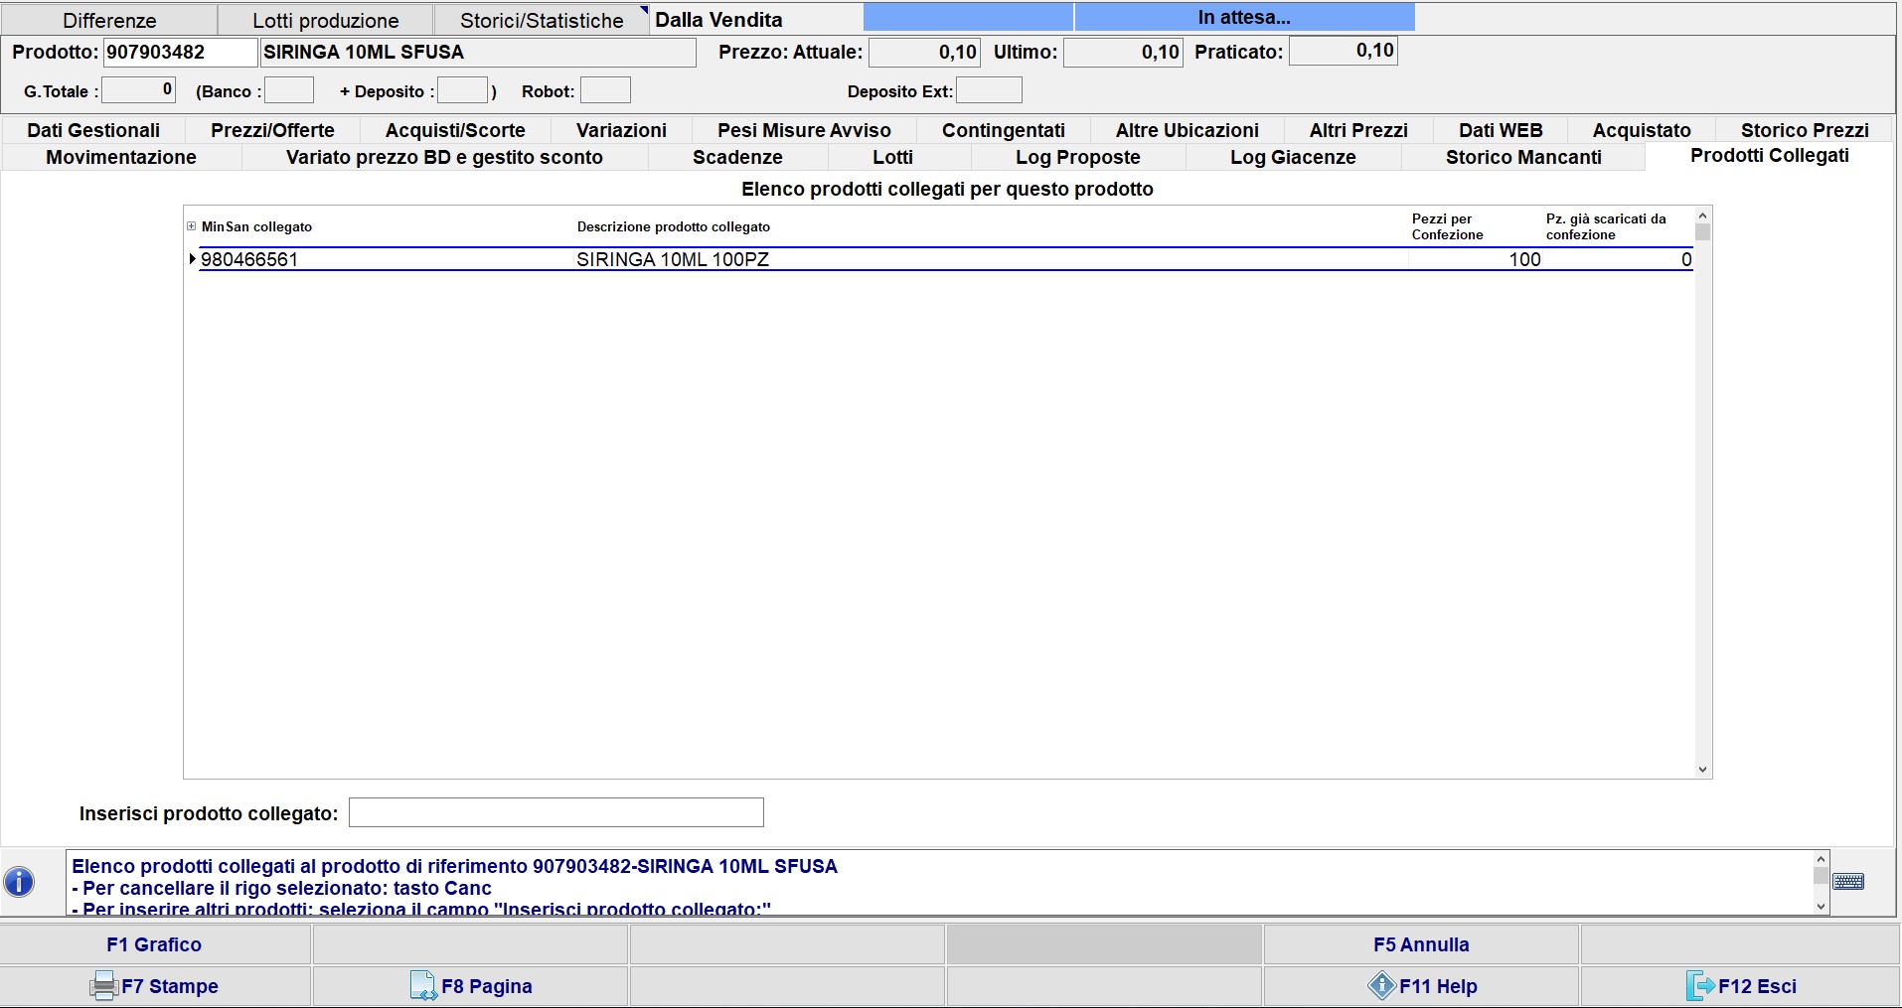
Task: Open the on-screen keyboard icon
Action: pyautogui.click(x=1848, y=882)
